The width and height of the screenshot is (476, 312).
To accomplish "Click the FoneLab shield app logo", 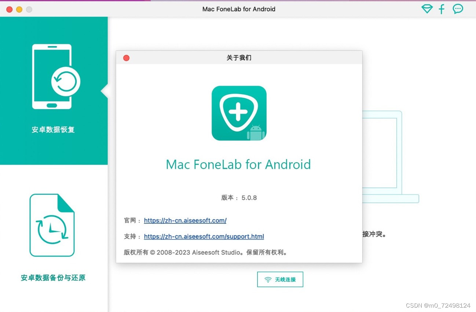I will click(x=239, y=113).
